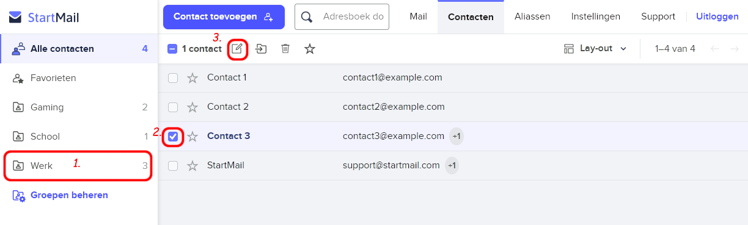This screenshot has width=748, height=225.
Task: Select Alle contacten in sidebar
Action: tap(79, 49)
